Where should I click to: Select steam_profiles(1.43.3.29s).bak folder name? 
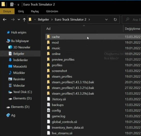[x=73, y=94]
